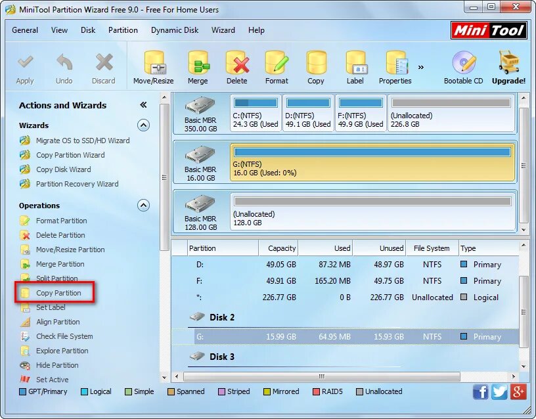Click the MiniTool logo
Screen dimensions: 536x419
tap(489, 30)
